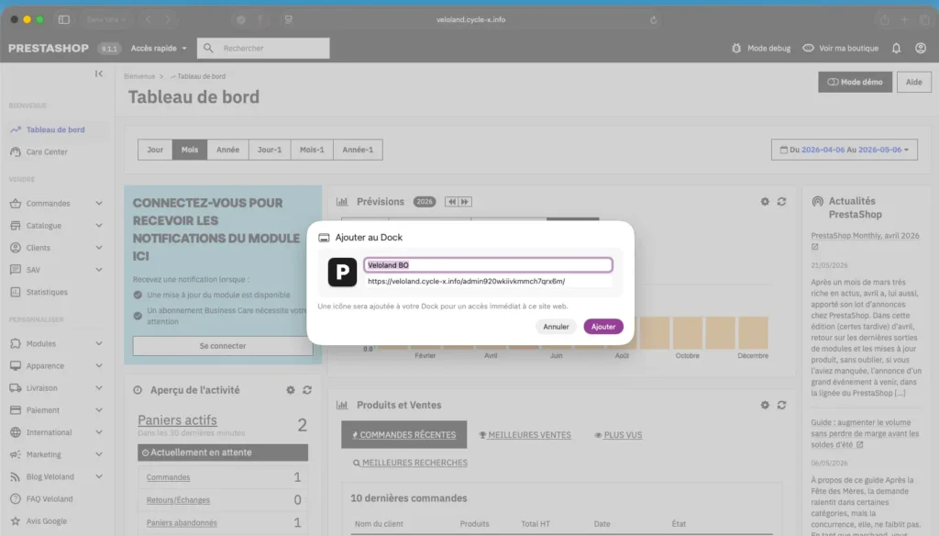
Task: Click the Catalogue store icon
Action: pos(16,226)
